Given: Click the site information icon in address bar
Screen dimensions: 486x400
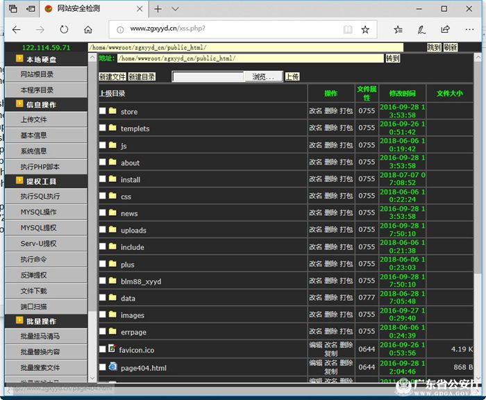Looking at the screenshot, I should coord(120,30).
